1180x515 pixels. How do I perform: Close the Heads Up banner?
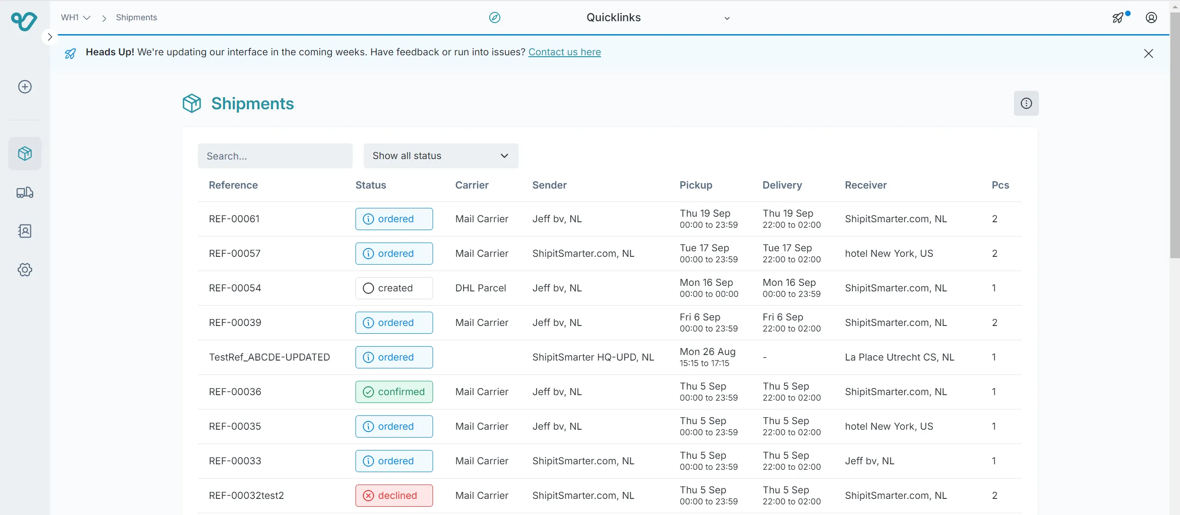pyautogui.click(x=1149, y=53)
